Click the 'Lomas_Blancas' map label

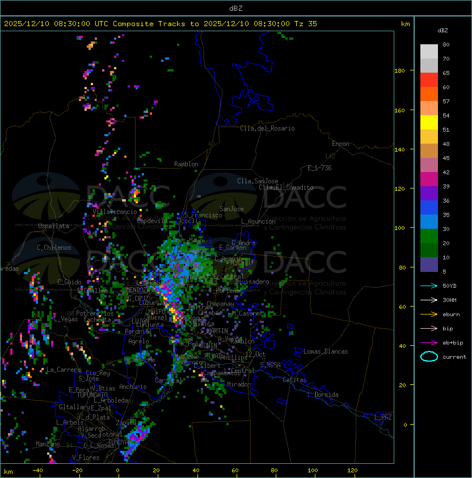(326, 351)
